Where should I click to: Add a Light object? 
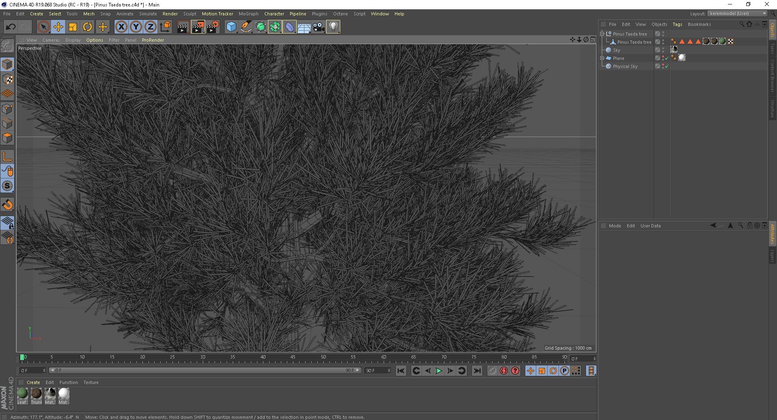(x=333, y=27)
